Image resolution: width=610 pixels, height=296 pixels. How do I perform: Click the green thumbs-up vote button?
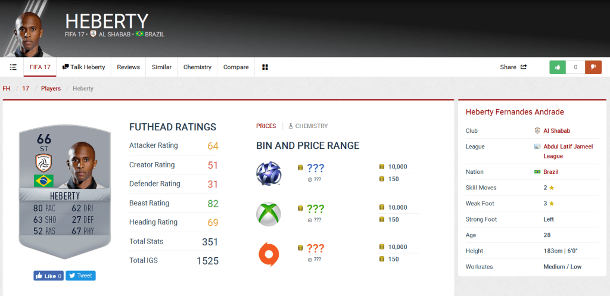point(558,67)
